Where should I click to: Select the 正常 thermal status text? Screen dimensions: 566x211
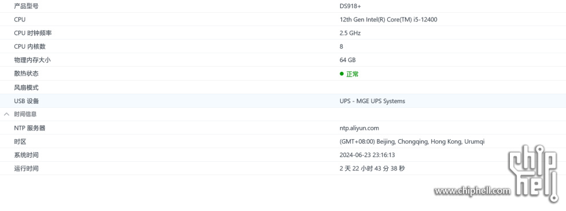[352, 74]
